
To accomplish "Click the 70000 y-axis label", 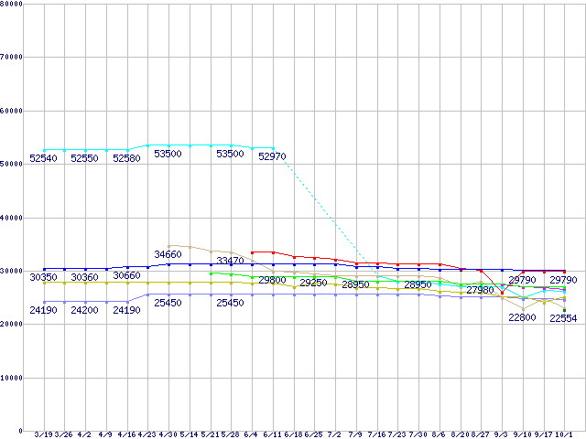I will coord(12,57).
